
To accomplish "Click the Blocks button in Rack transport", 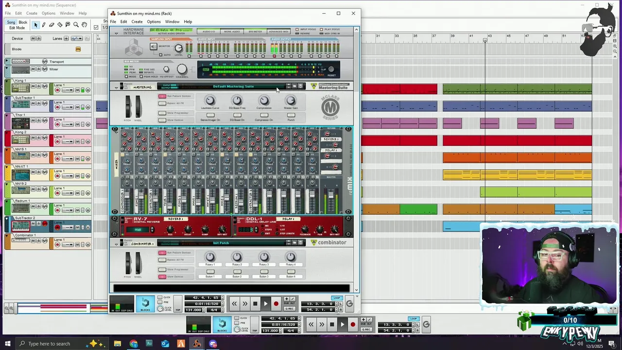I will tap(145, 303).
